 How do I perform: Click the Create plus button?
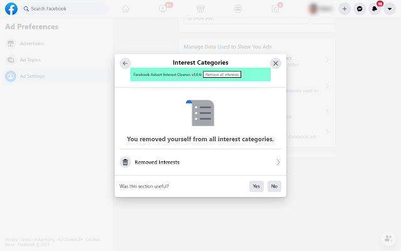coord(345,9)
